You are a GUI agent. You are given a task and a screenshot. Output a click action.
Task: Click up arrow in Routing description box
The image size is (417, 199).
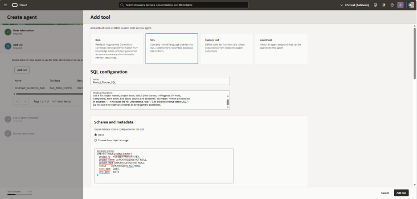pyautogui.click(x=228, y=96)
